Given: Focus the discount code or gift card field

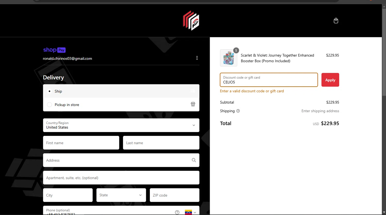Looking at the screenshot, I should pyautogui.click(x=269, y=80).
